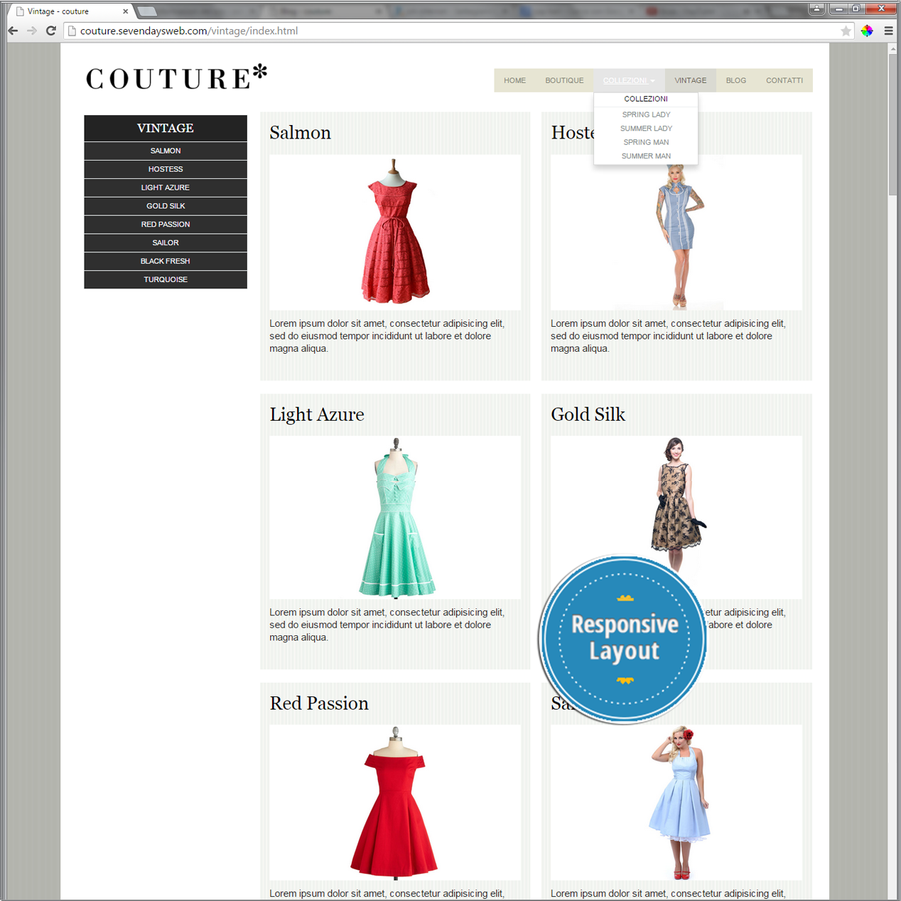Choose SUMMER MAN from the dropdown
This screenshot has width=901, height=901.
[646, 156]
